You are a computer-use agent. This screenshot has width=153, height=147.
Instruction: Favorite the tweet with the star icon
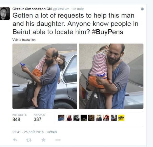tap(43, 140)
